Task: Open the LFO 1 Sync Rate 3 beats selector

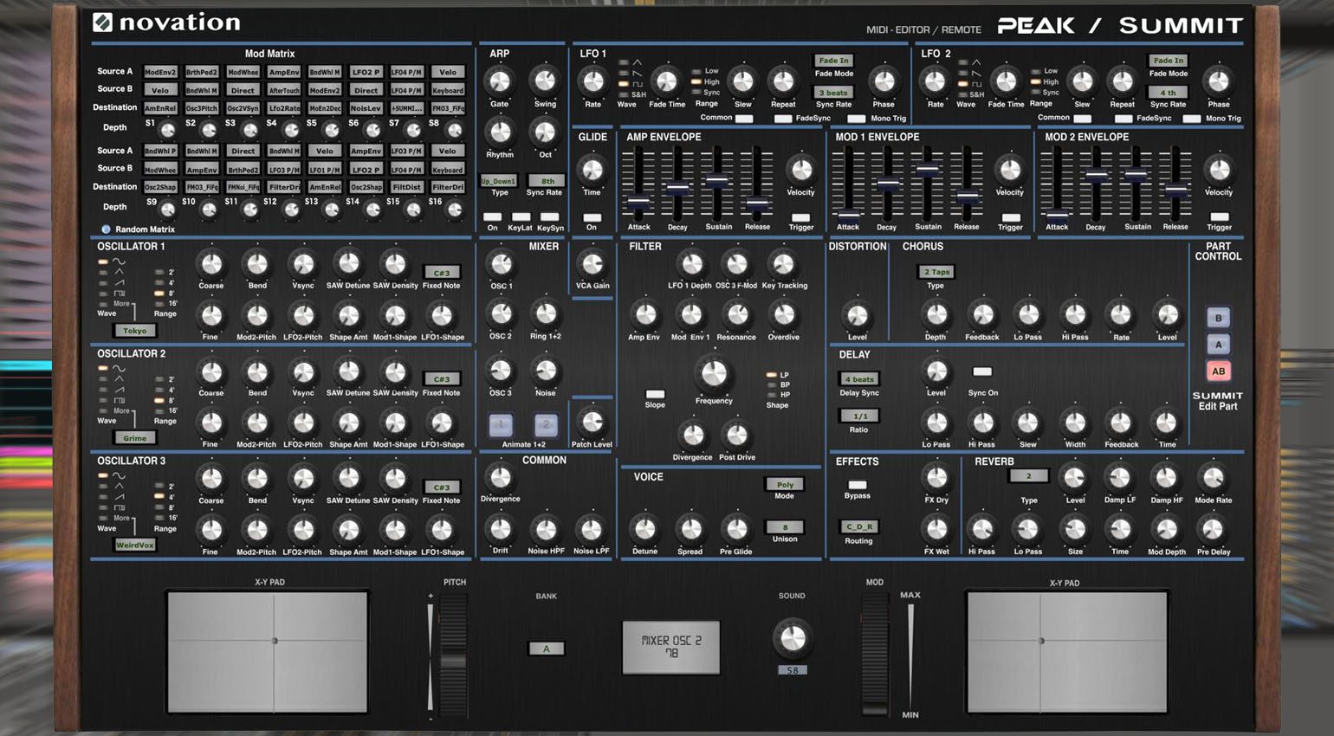Action: pos(833,93)
